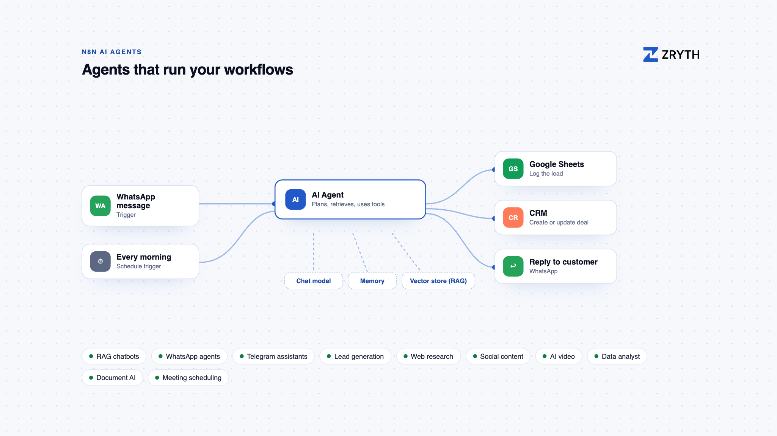
Task: Click the 'WhatsApp message' node title
Action: click(136, 201)
